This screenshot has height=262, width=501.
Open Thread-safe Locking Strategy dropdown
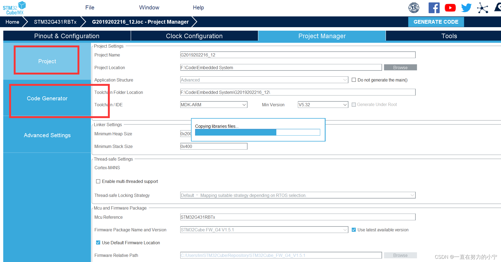[x=298, y=195]
